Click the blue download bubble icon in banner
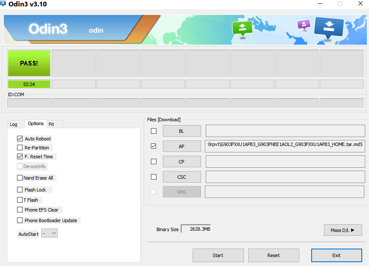This screenshot has height=266, width=369. (x=329, y=28)
